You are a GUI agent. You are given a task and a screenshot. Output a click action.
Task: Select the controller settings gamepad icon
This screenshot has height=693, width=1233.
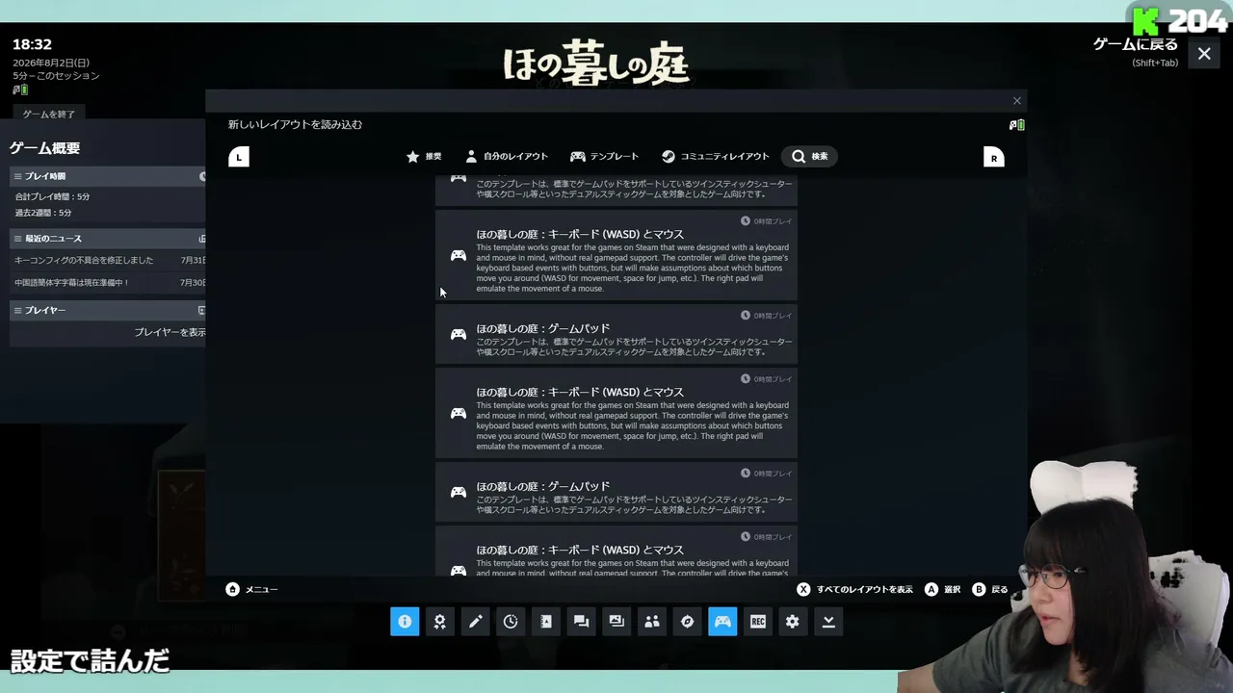pyautogui.click(x=722, y=622)
